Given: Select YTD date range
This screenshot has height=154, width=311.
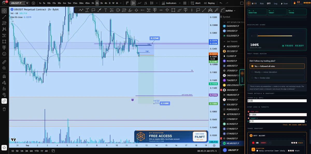Looking at the screenshot, I should click(x=37, y=151).
